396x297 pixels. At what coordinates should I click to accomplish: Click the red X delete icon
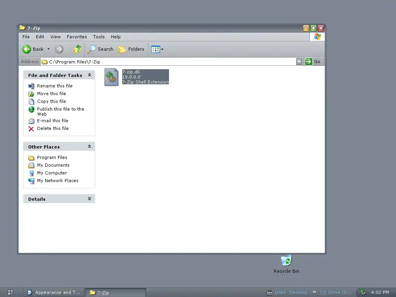tap(31, 129)
